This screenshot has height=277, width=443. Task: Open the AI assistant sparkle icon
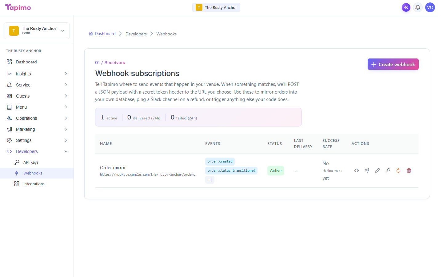(406, 7)
